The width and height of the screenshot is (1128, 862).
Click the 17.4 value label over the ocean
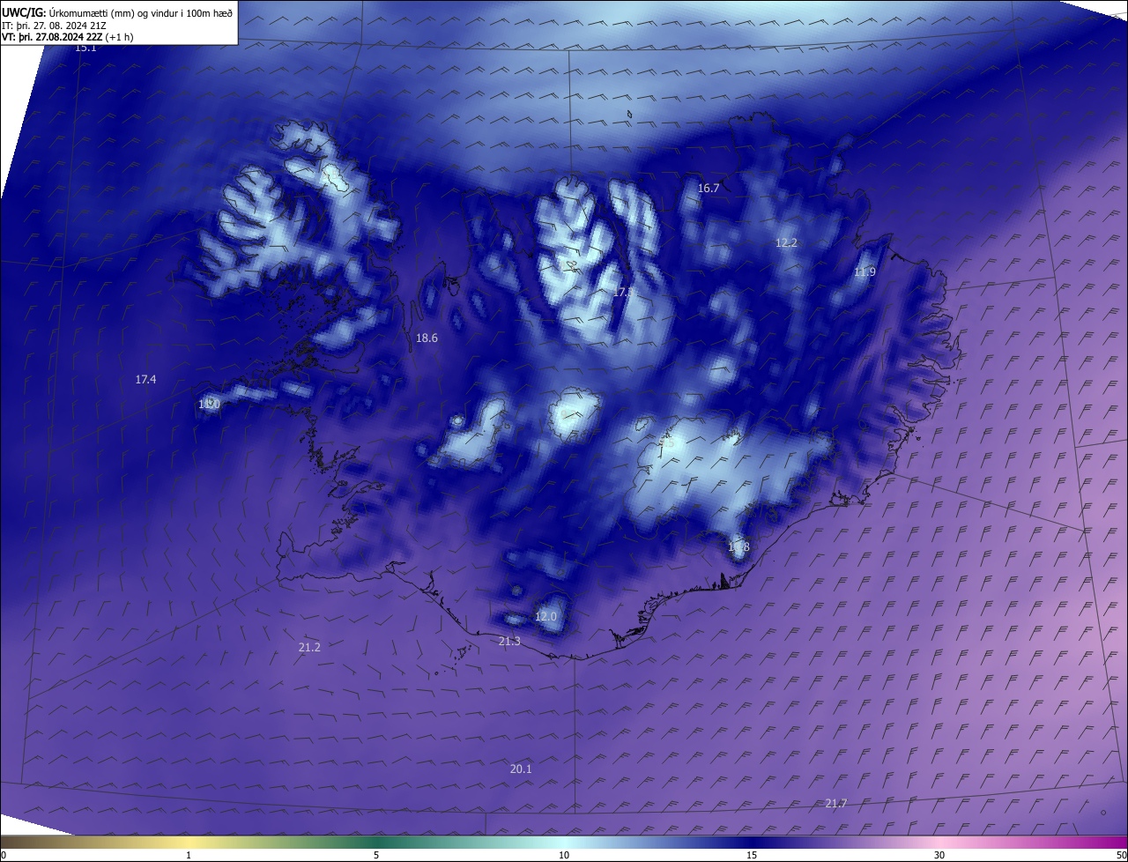pos(145,380)
